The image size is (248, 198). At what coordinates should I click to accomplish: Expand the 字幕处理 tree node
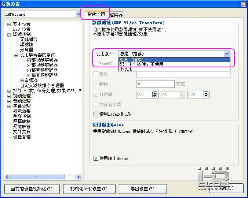[9, 107]
